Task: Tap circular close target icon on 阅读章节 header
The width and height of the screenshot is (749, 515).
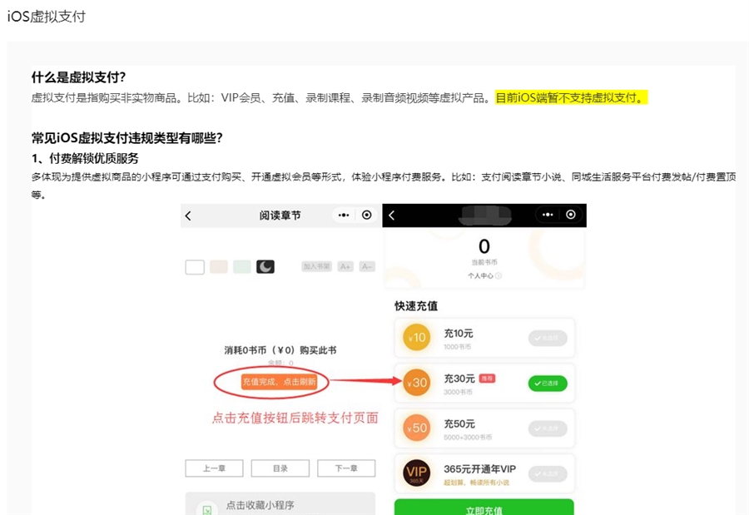Action: pyautogui.click(x=366, y=215)
